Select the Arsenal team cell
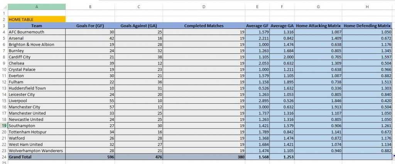This screenshot has height=164, width=395. tap(37, 38)
